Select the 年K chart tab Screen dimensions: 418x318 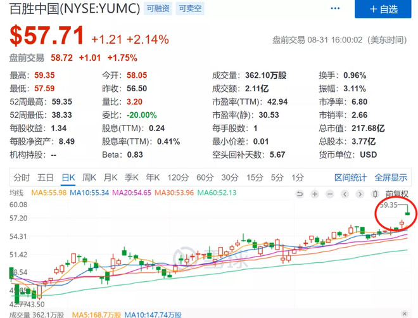pos(153,177)
